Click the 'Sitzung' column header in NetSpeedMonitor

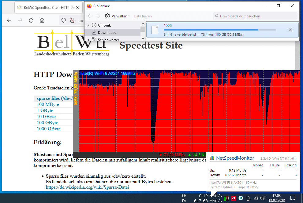[x=290, y=165]
